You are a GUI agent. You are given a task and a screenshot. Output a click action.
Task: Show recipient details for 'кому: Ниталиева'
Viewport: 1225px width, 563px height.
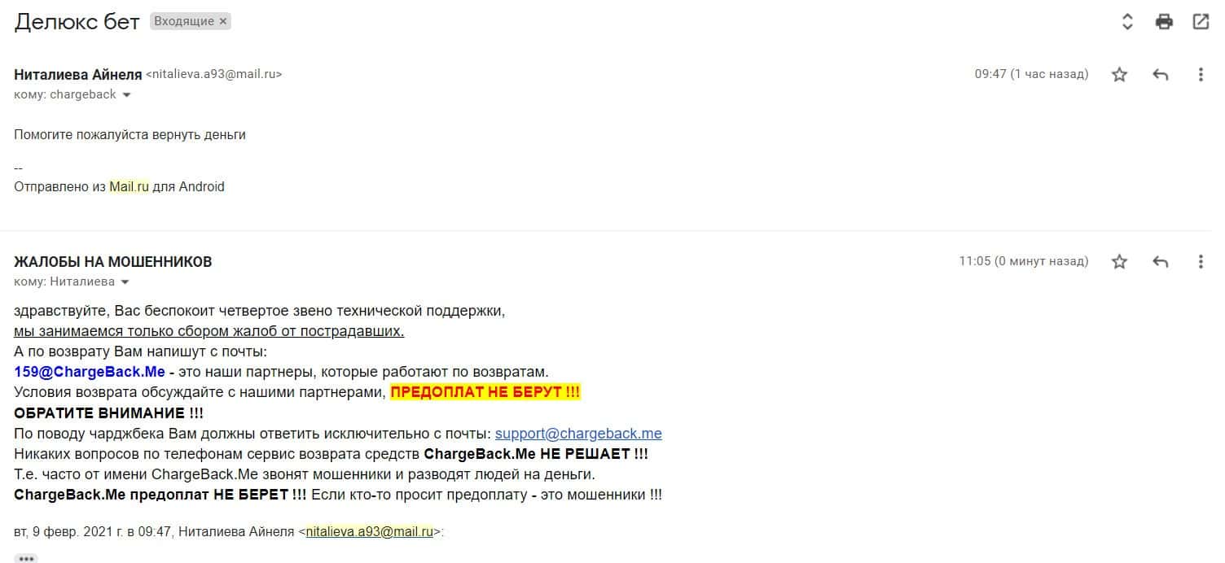tap(125, 282)
